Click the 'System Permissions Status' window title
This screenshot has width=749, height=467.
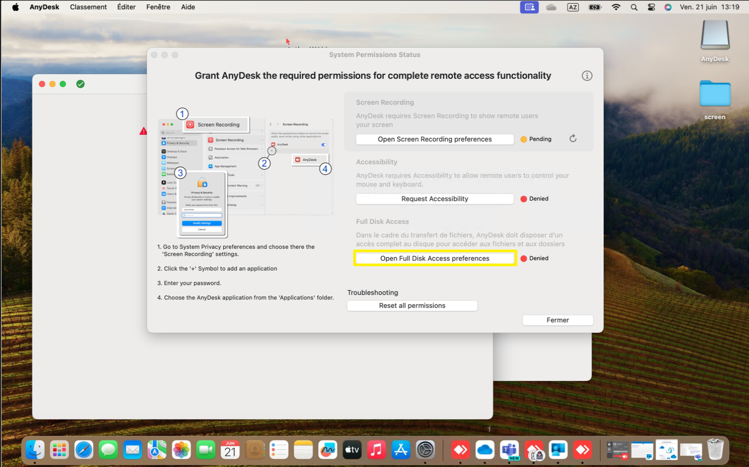point(375,54)
